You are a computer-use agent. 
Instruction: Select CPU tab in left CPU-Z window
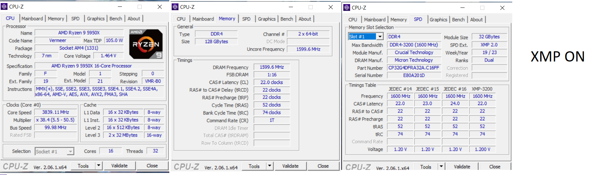click(10, 18)
